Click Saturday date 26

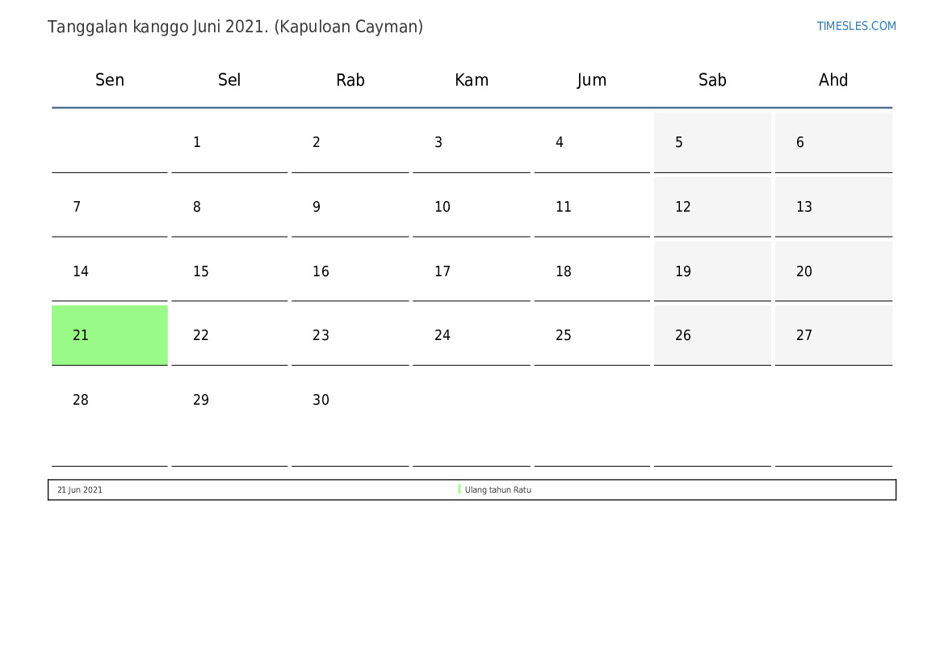(712, 335)
